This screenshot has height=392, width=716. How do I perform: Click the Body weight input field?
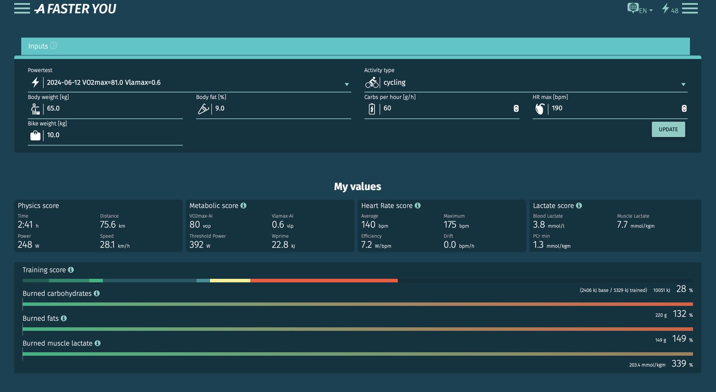112,109
